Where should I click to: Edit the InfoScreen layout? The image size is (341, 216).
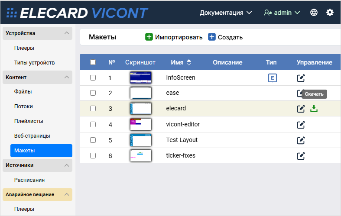coord(301,78)
